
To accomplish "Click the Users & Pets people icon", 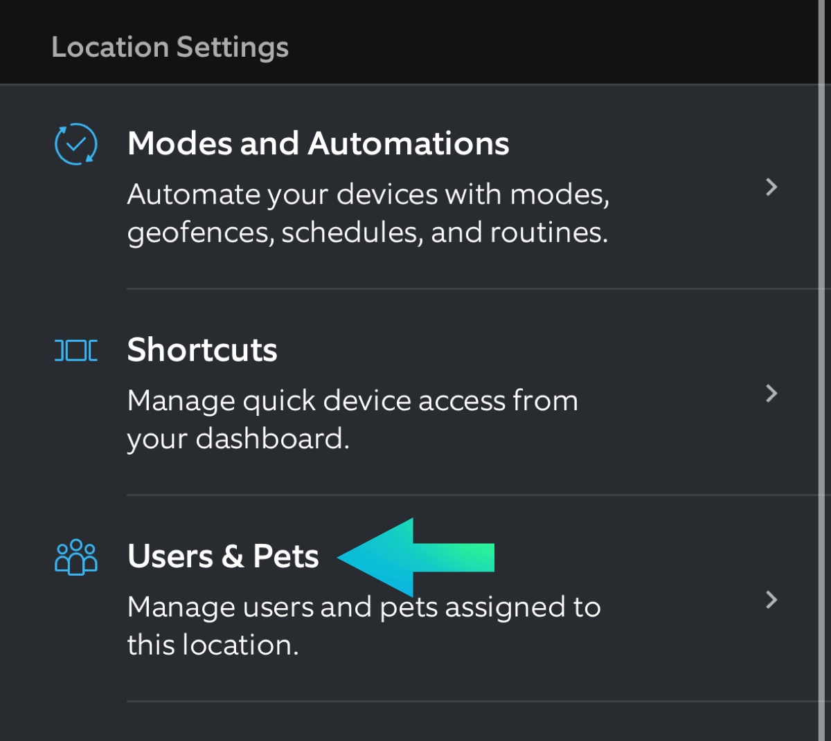I will [x=76, y=557].
